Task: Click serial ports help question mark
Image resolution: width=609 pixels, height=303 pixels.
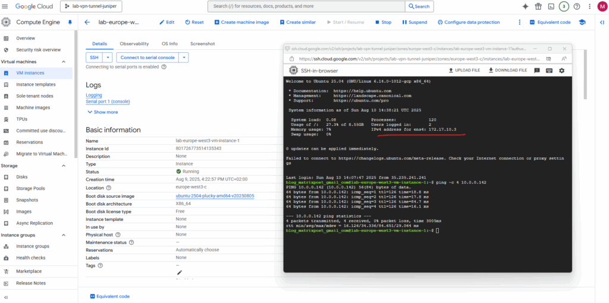Action: pos(164,67)
